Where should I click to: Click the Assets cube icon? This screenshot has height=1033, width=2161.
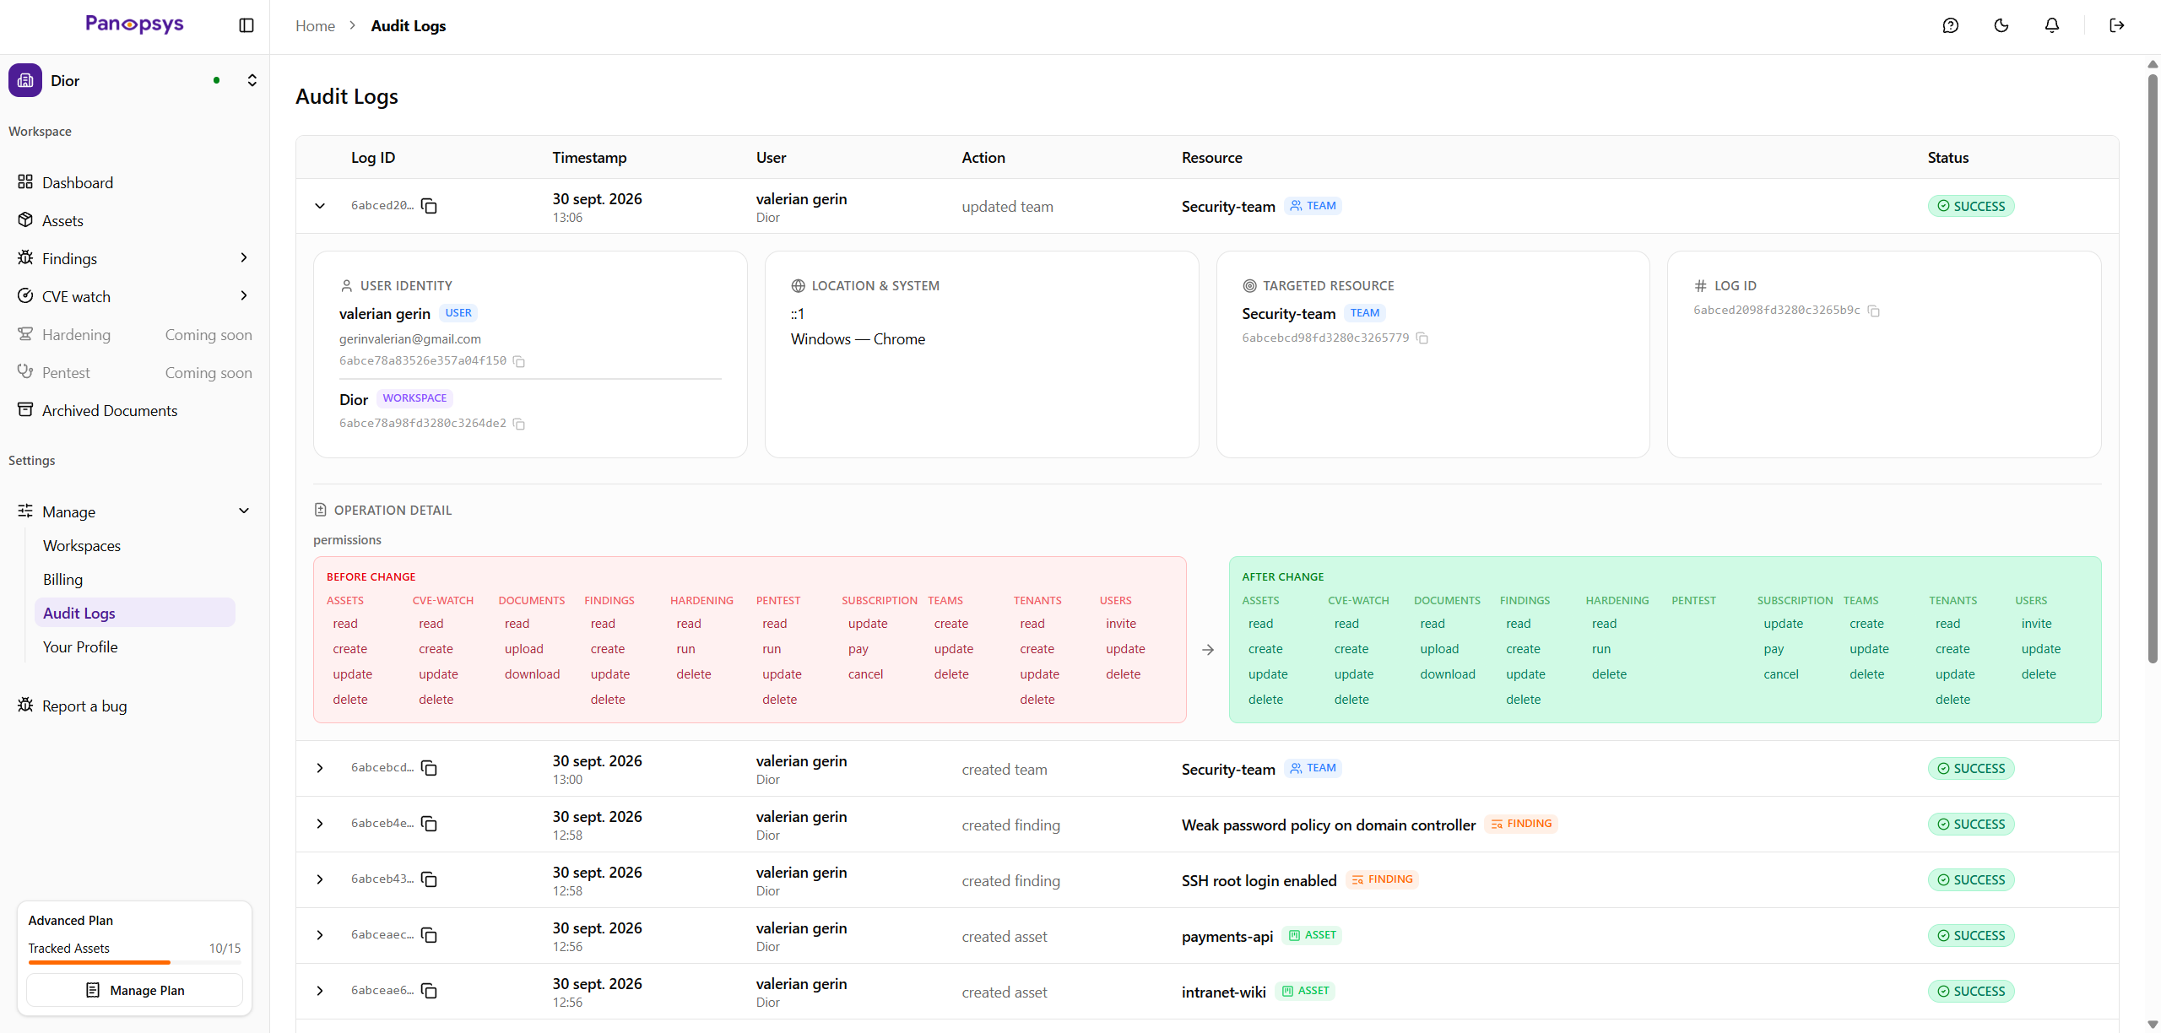[25, 219]
